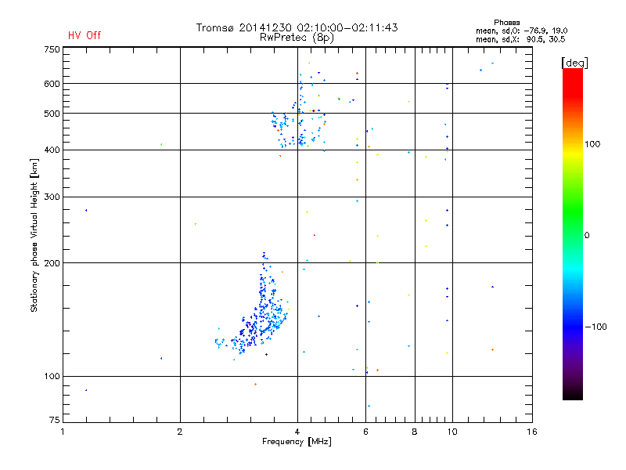Screen dimensions: 626x470
Task: Click the red HV Off label
Action: click(85, 35)
